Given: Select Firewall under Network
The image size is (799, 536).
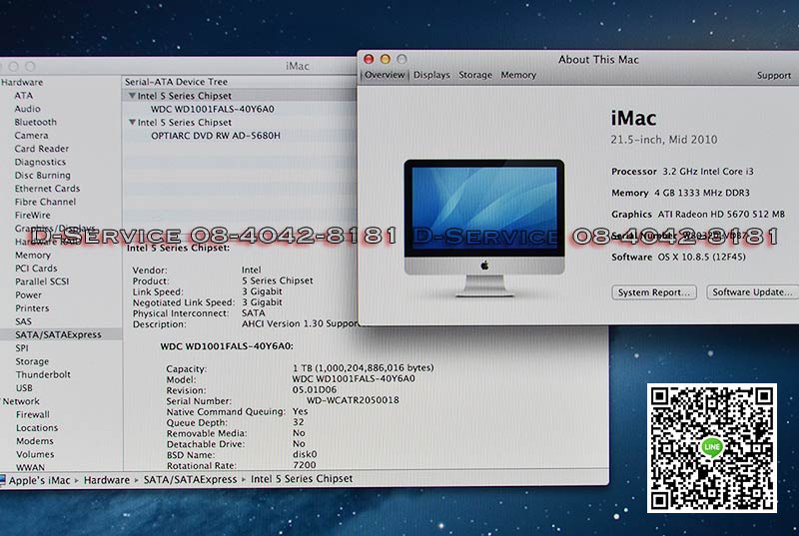Looking at the screenshot, I should [33, 414].
